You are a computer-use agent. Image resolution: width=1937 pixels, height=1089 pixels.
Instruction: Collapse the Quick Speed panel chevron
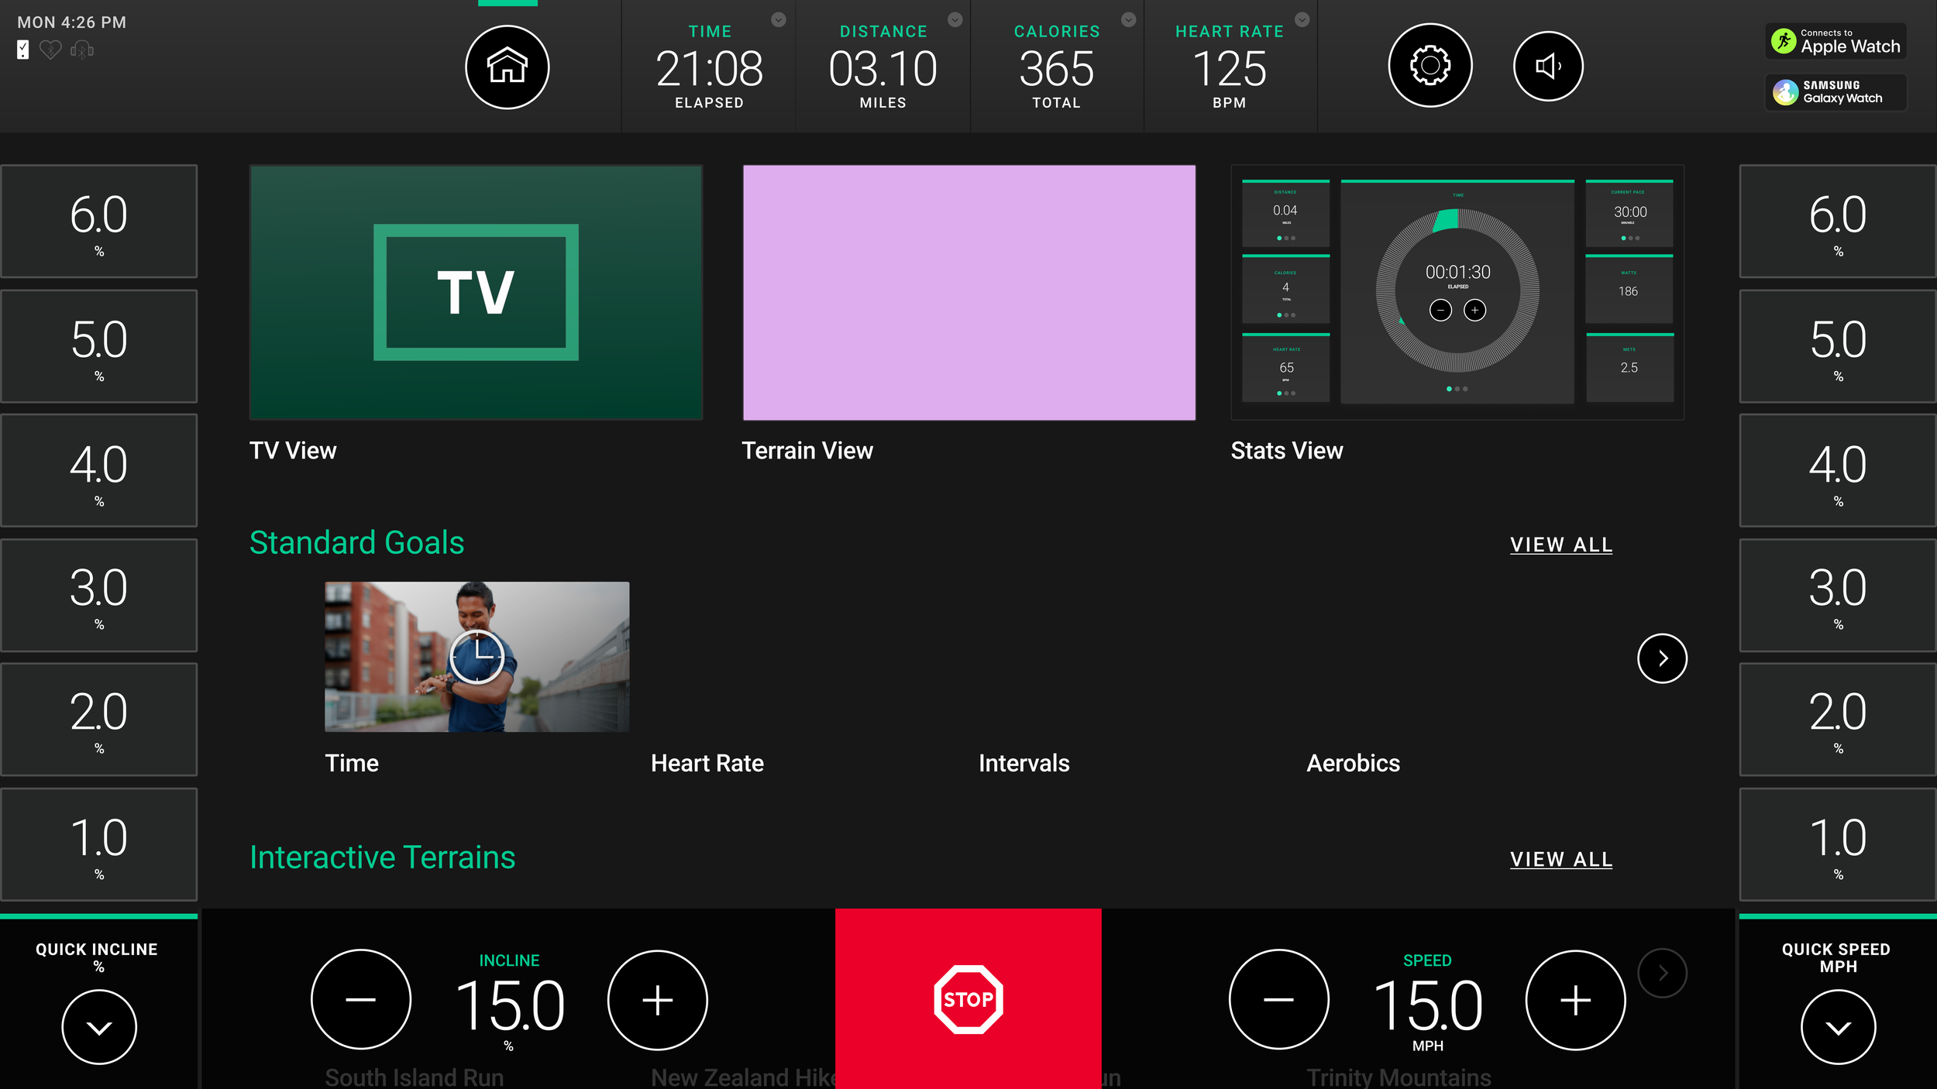[1838, 1027]
